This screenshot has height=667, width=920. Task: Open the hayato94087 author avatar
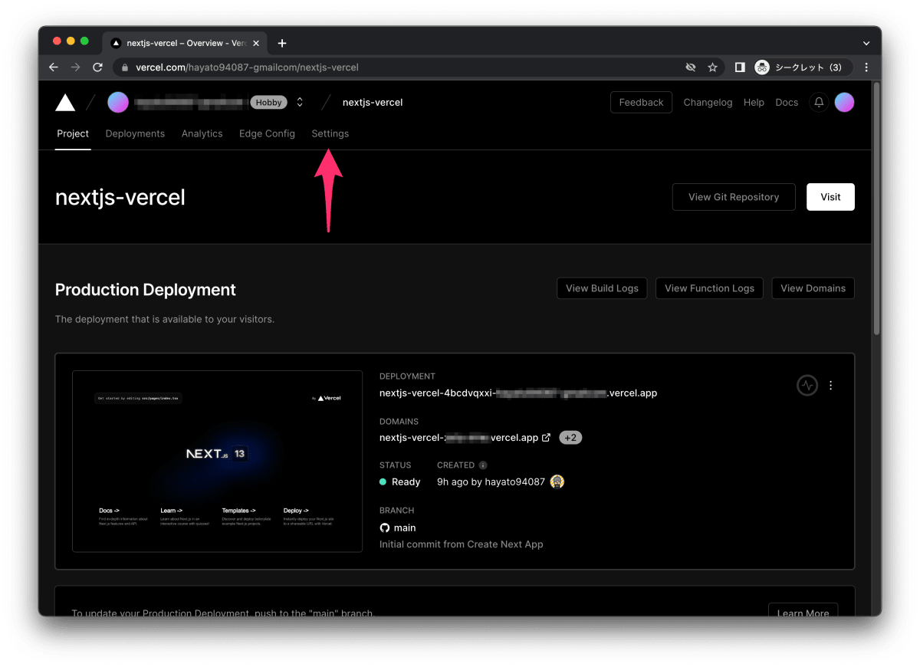coord(557,481)
